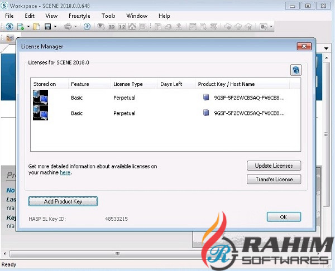Image resolution: width=335 pixels, height=271 pixels.
Task: Select the first license computer icon
Action: pyautogui.click(x=40, y=98)
